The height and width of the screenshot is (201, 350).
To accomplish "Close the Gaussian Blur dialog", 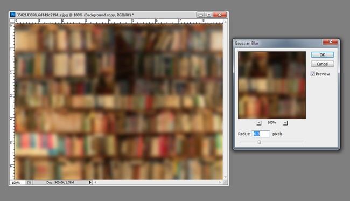I will (x=331, y=42).
